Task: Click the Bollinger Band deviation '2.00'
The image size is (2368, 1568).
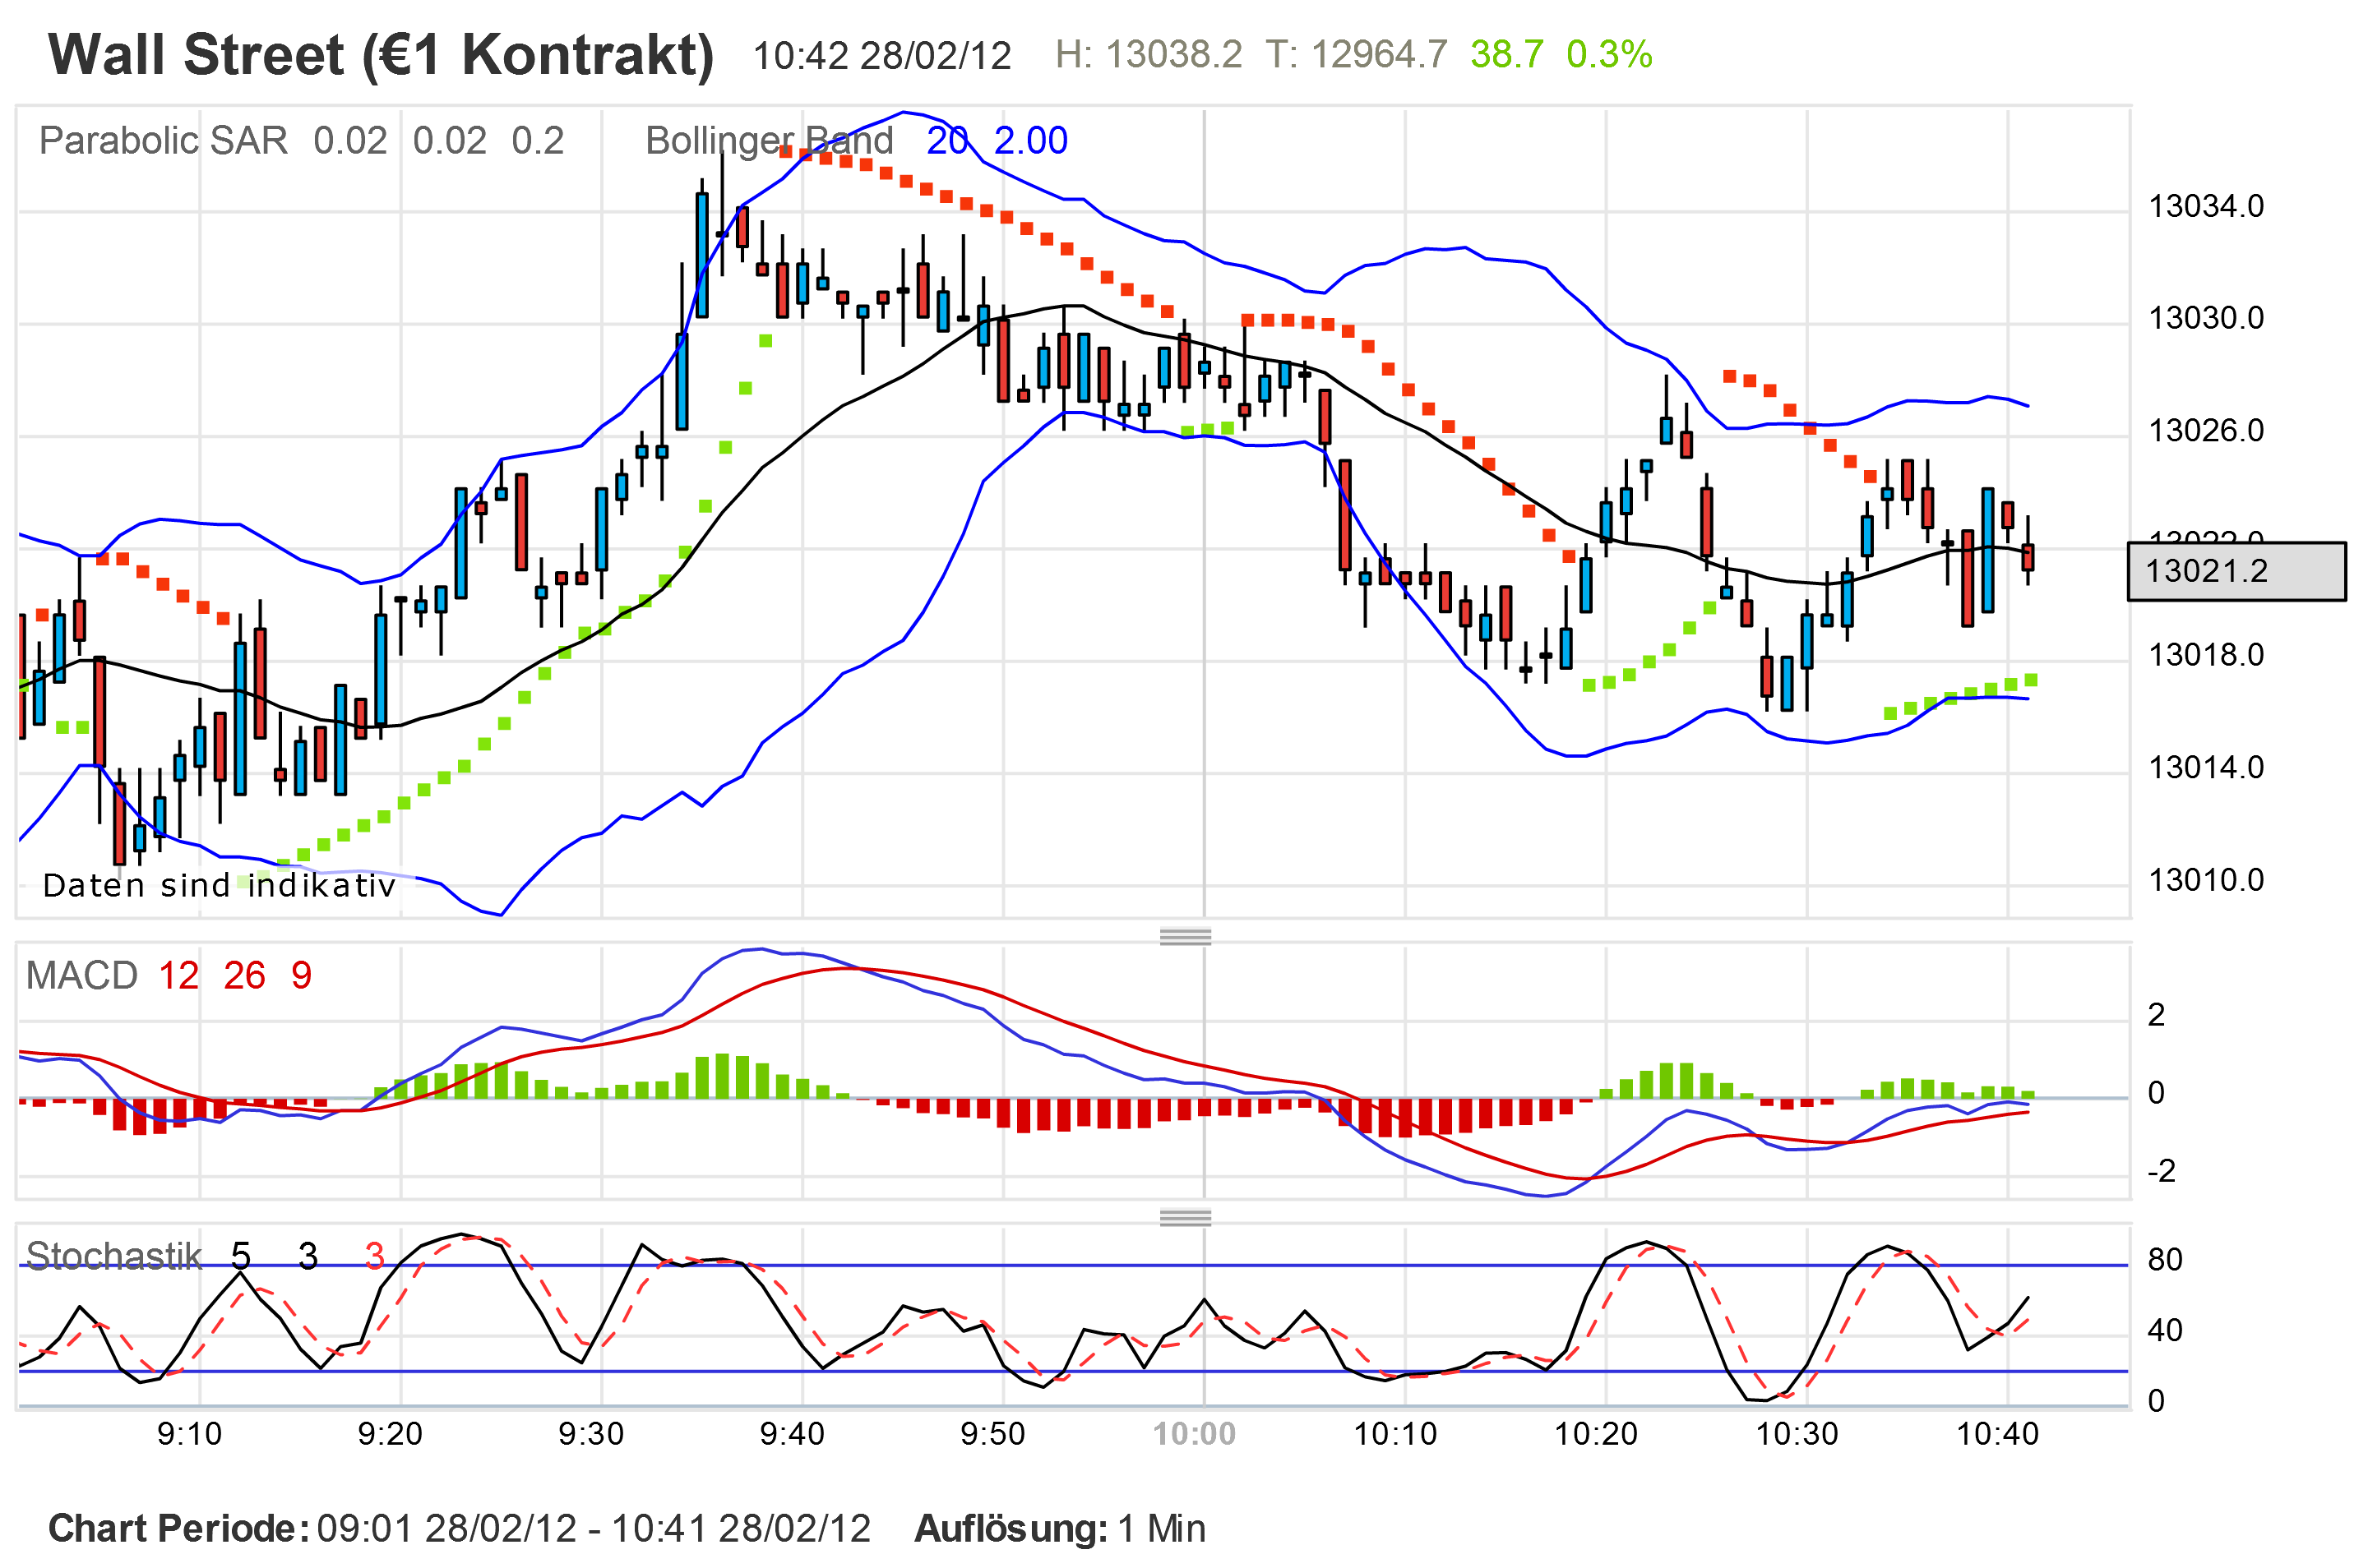Action: [1030, 141]
